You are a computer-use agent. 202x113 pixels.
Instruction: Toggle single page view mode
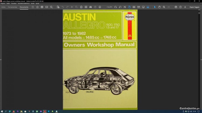coord(129,7)
